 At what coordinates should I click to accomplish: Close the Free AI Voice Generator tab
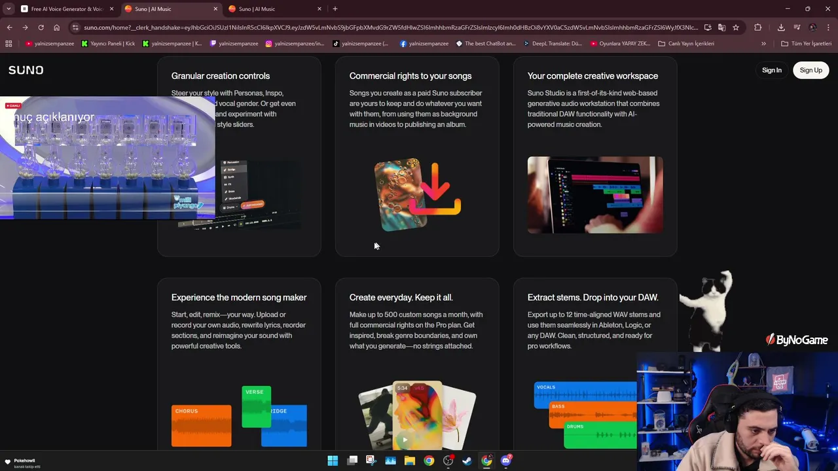click(111, 9)
